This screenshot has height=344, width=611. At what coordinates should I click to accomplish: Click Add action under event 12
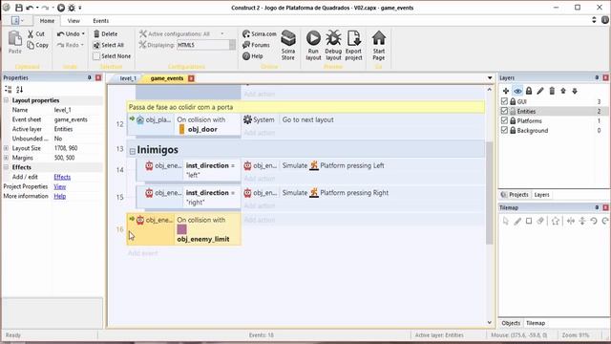(259, 133)
